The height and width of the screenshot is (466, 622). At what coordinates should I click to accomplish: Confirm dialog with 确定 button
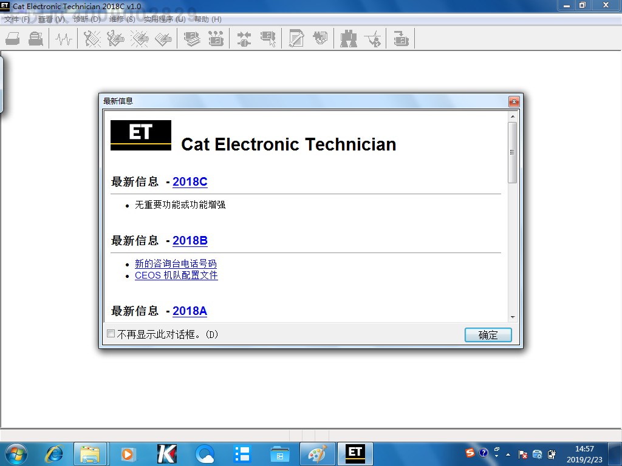(x=488, y=335)
